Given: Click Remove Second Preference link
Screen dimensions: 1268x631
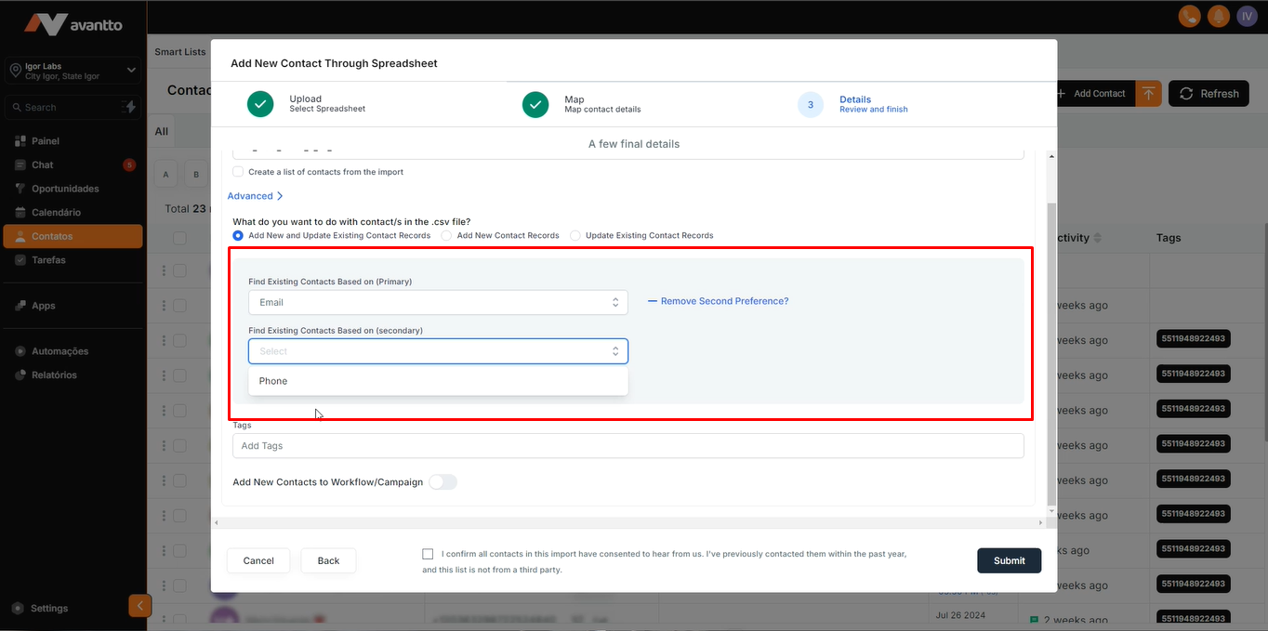Looking at the screenshot, I should [x=724, y=301].
